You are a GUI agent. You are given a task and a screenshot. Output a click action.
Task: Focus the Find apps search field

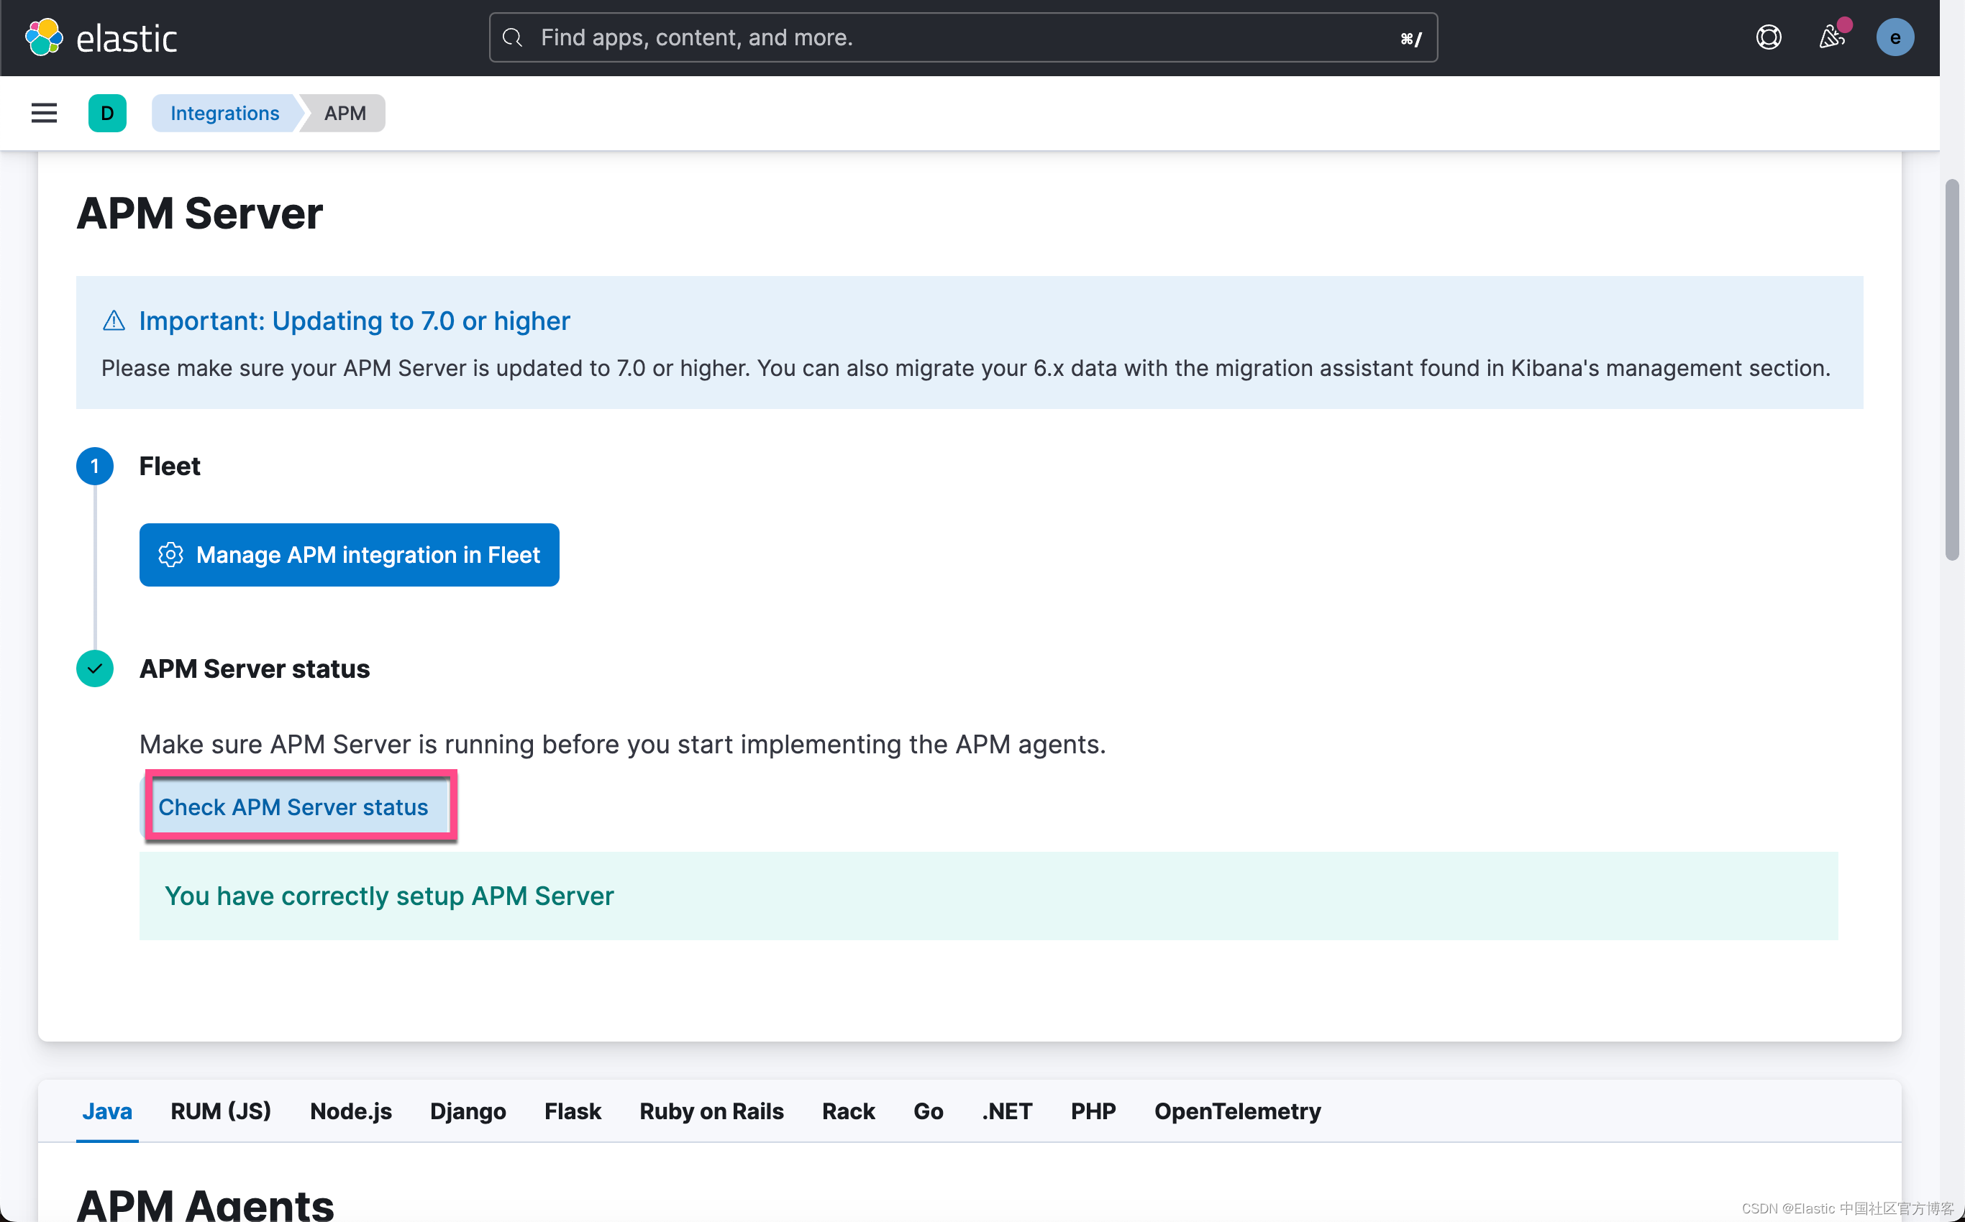point(963,37)
